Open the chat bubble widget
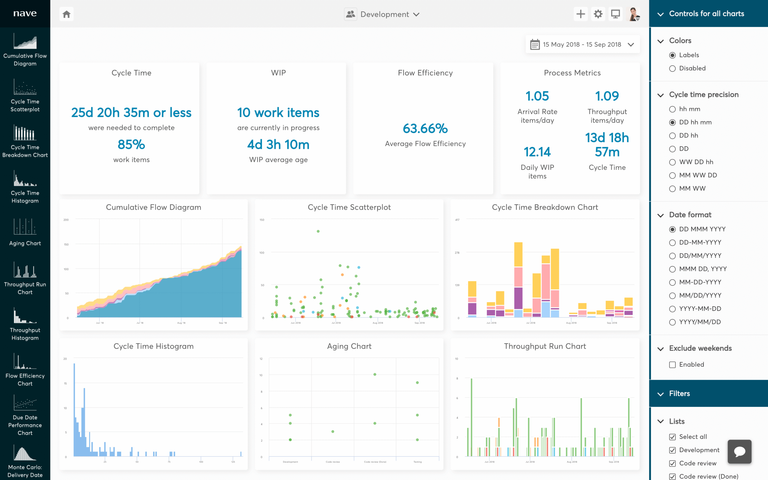768x480 pixels. 739,451
